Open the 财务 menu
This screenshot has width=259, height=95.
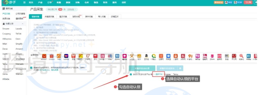pyautogui.click(x=105, y=3)
